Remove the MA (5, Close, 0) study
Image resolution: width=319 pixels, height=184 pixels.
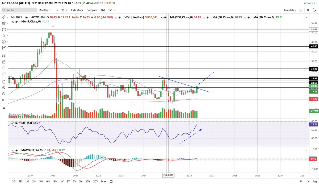pyautogui.click(x=12, y=21)
